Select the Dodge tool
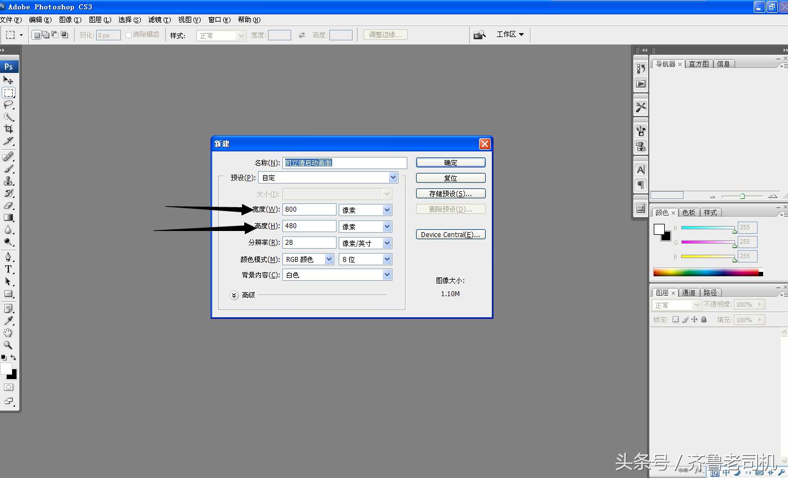The image size is (788, 478). (x=8, y=242)
